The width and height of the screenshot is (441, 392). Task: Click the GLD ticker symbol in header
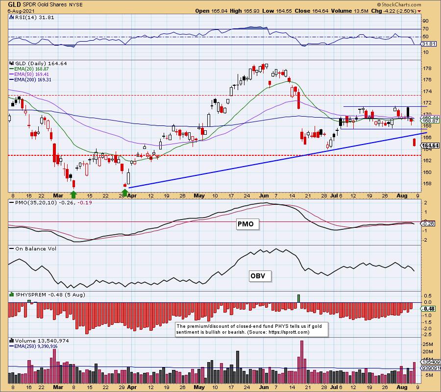click(x=14, y=4)
